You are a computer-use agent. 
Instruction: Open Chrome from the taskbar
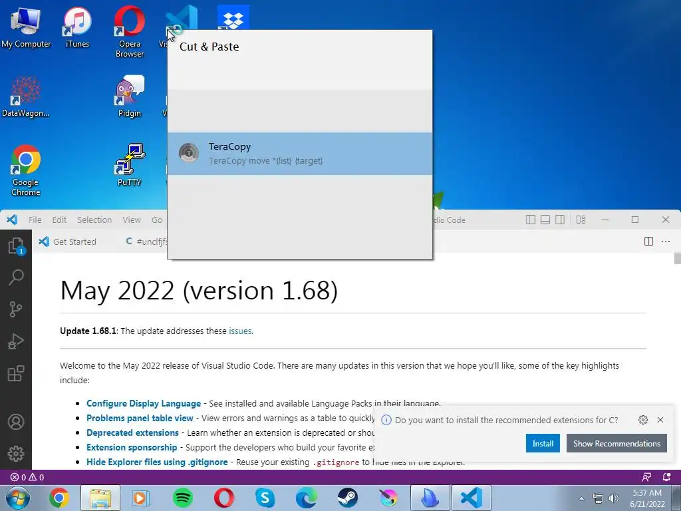59,498
